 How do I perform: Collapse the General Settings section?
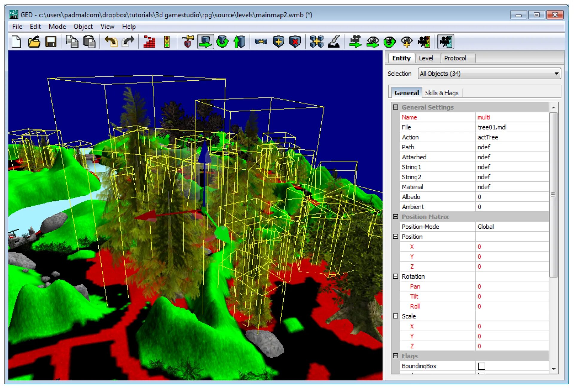pos(396,107)
